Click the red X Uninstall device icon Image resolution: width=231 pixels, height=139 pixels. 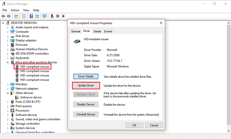58,16
